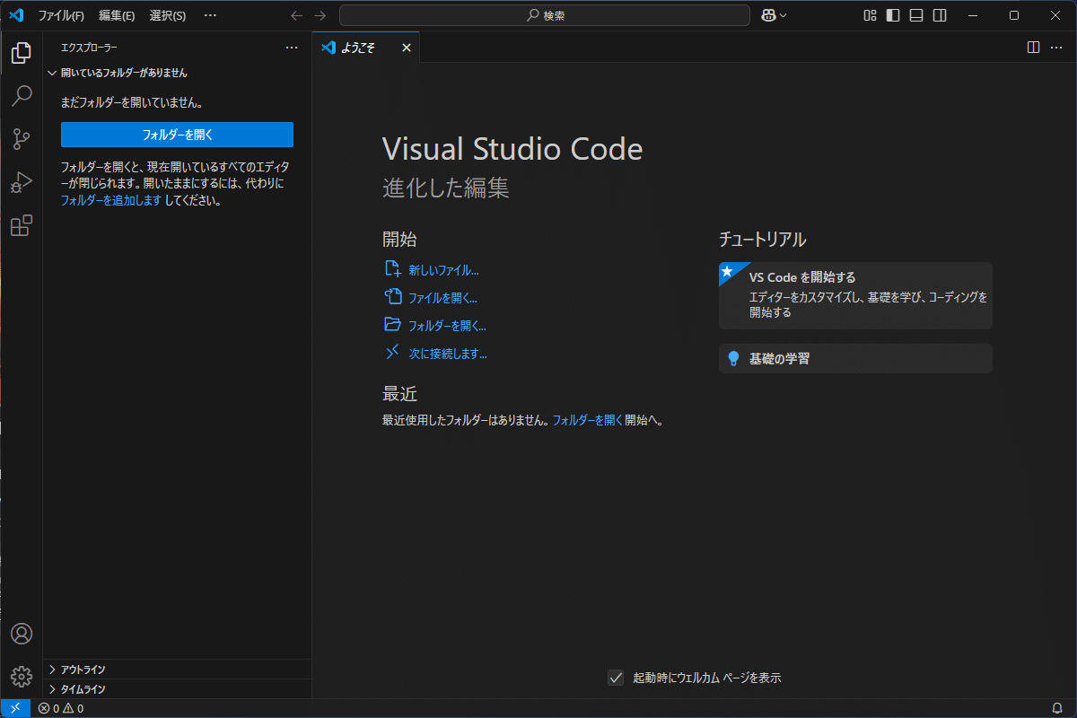Open the Search view in activity bar
This screenshot has width=1077, height=718.
pos(22,96)
